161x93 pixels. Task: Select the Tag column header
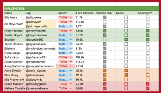pyautogui.click(x=41, y=13)
